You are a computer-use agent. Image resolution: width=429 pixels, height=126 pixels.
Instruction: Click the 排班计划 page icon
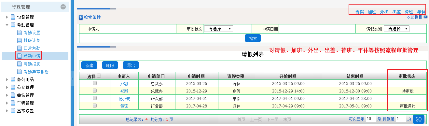(x=20, y=40)
